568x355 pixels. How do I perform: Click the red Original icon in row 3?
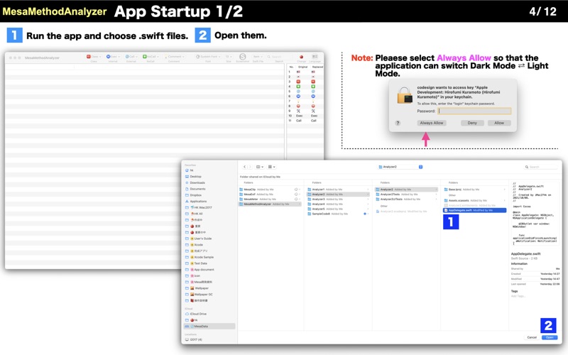(298, 82)
